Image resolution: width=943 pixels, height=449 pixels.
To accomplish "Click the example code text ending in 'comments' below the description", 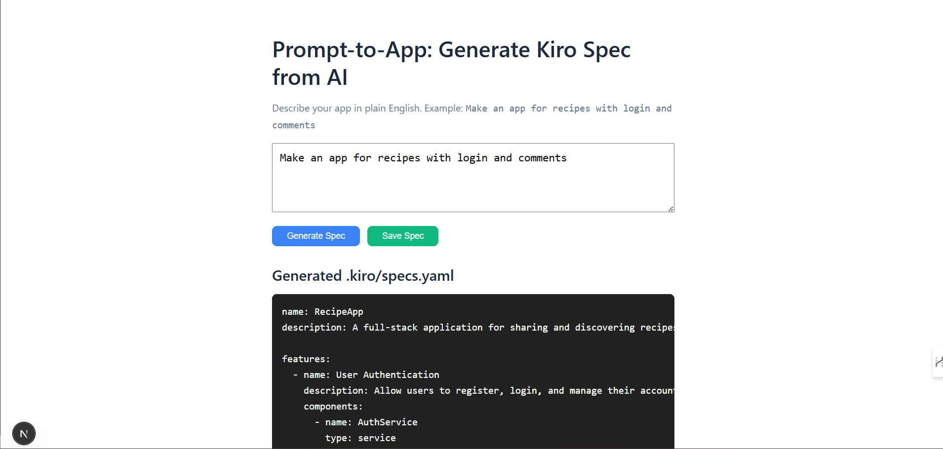I will pyautogui.click(x=471, y=117).
